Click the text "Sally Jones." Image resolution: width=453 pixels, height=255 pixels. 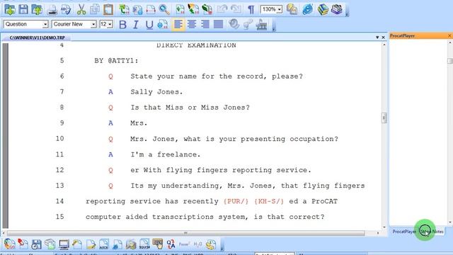point(156,92)
